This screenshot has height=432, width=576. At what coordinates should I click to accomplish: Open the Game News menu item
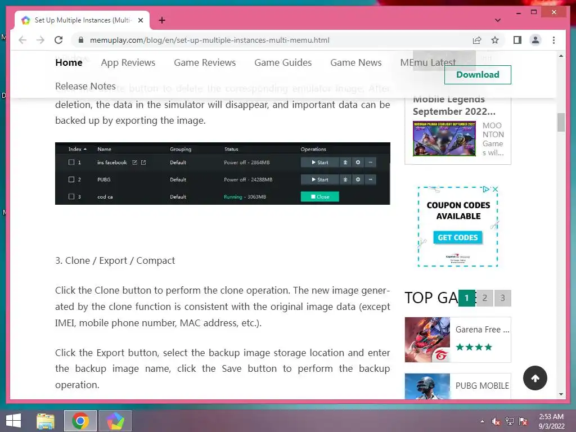[x=356, y=62]
